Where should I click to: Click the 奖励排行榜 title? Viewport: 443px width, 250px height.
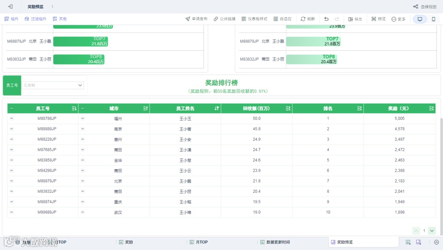pos(221,83)
